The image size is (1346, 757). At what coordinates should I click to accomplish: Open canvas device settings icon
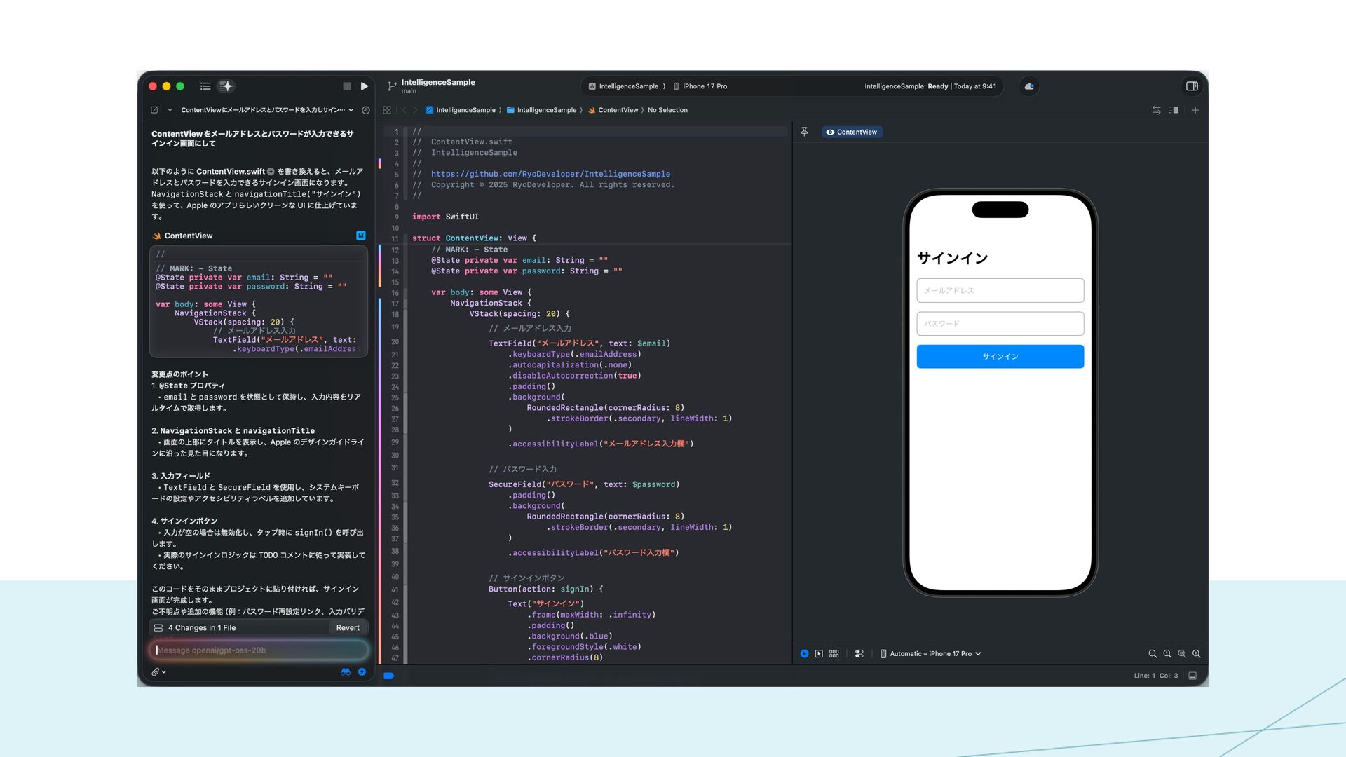(859, 654)
